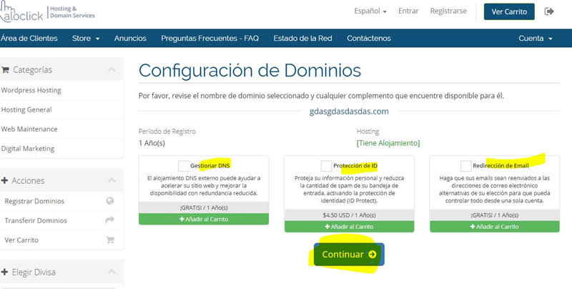Click share arrow icon beside Transferir Dominios
572x289 pixels.
[x=109, y=221]
